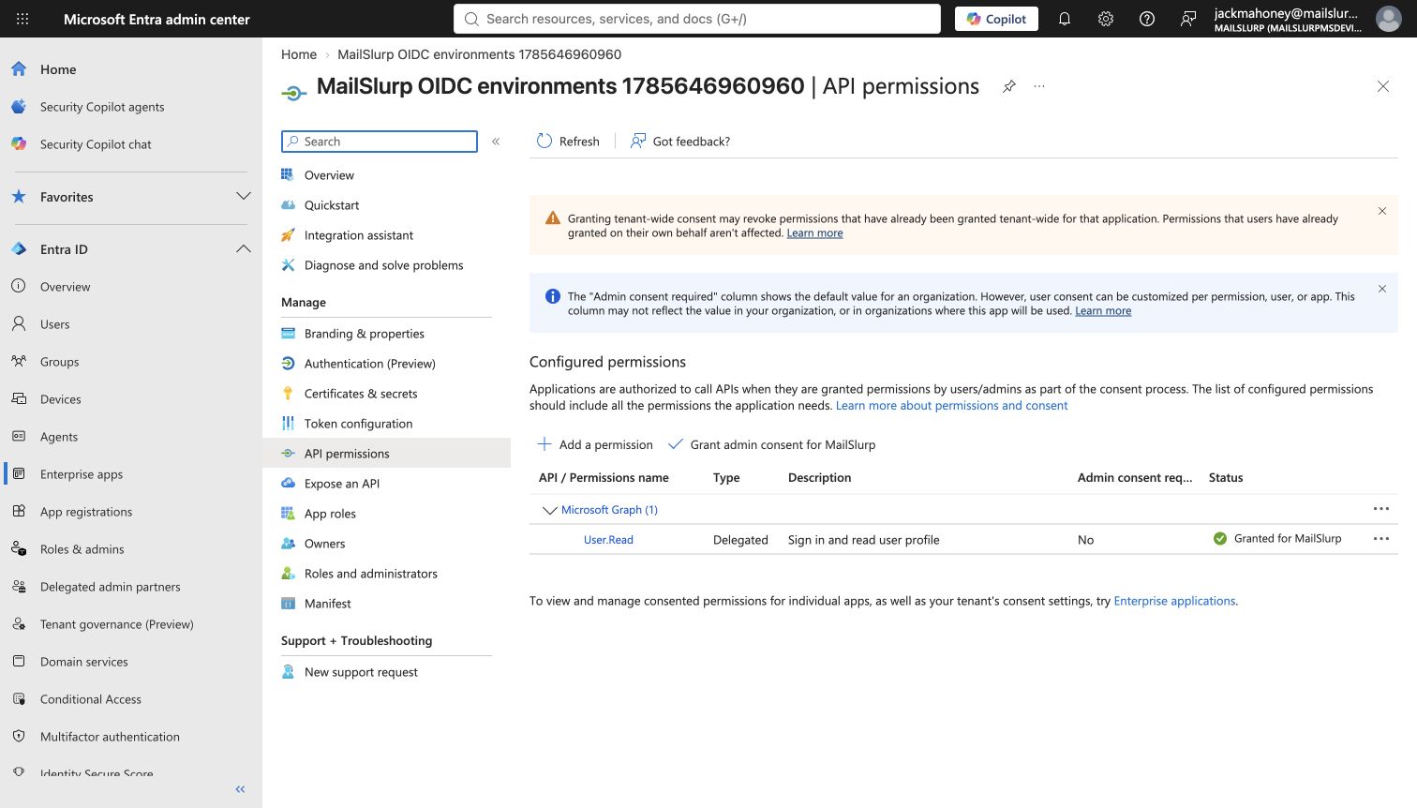Open the notifications bell icon
Image resolution: width=1417 pixels, height=808 pixels.
click(x=1065, y=19)
